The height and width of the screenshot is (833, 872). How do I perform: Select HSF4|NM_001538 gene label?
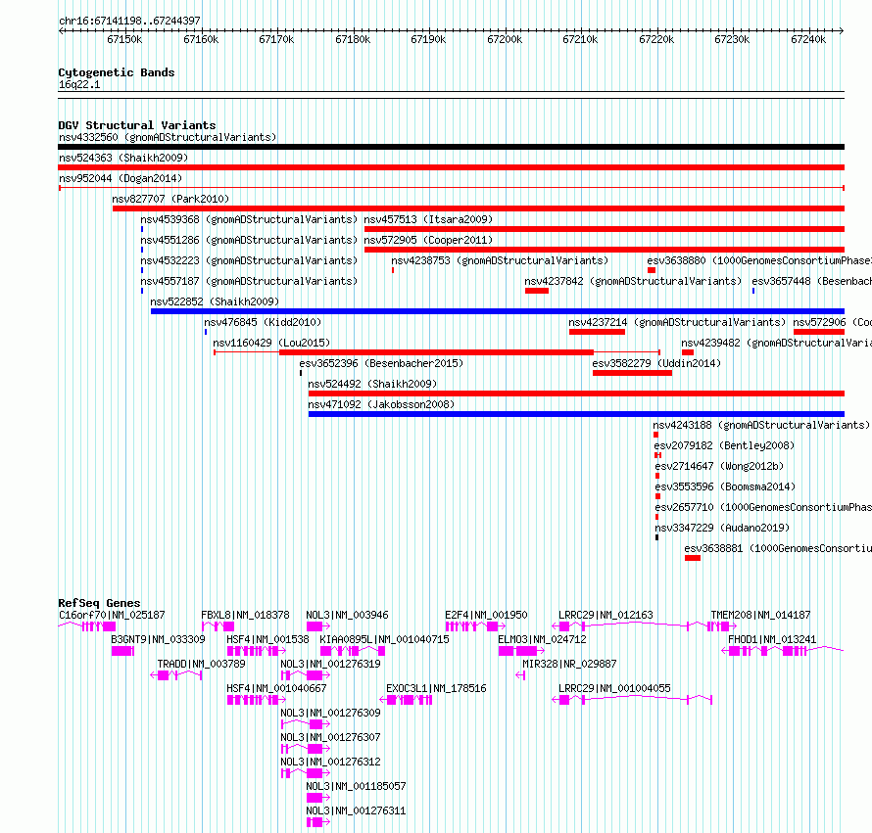pyautogui.click(x=267, y=639)
